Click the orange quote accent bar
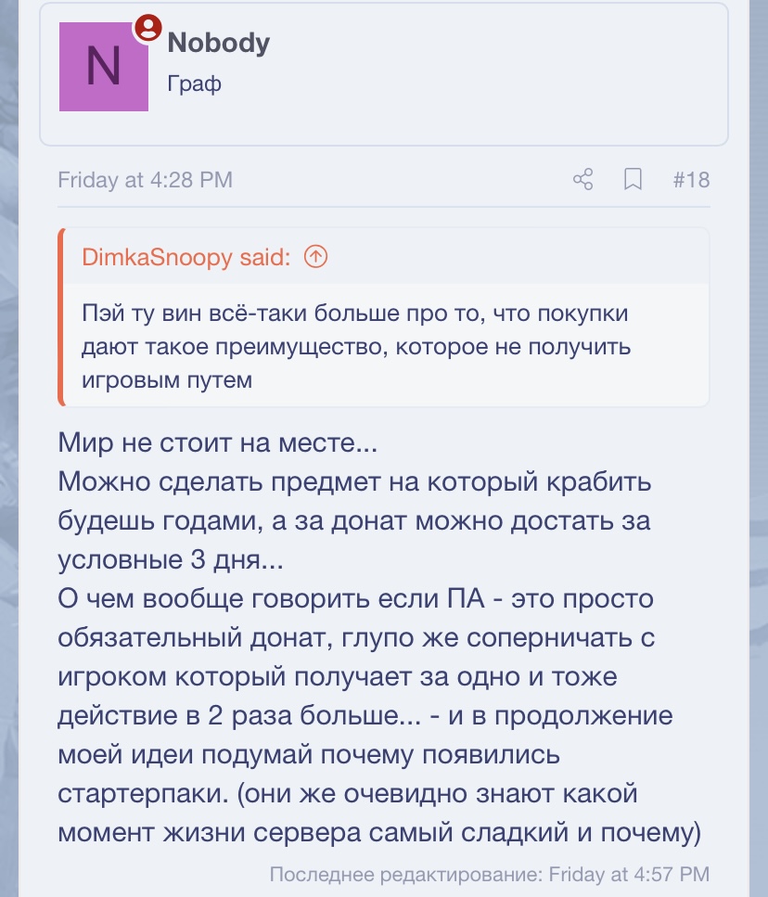 (x=61, y=315)
